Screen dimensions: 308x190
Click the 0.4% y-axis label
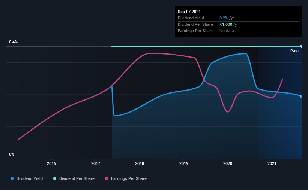point(13,42)
